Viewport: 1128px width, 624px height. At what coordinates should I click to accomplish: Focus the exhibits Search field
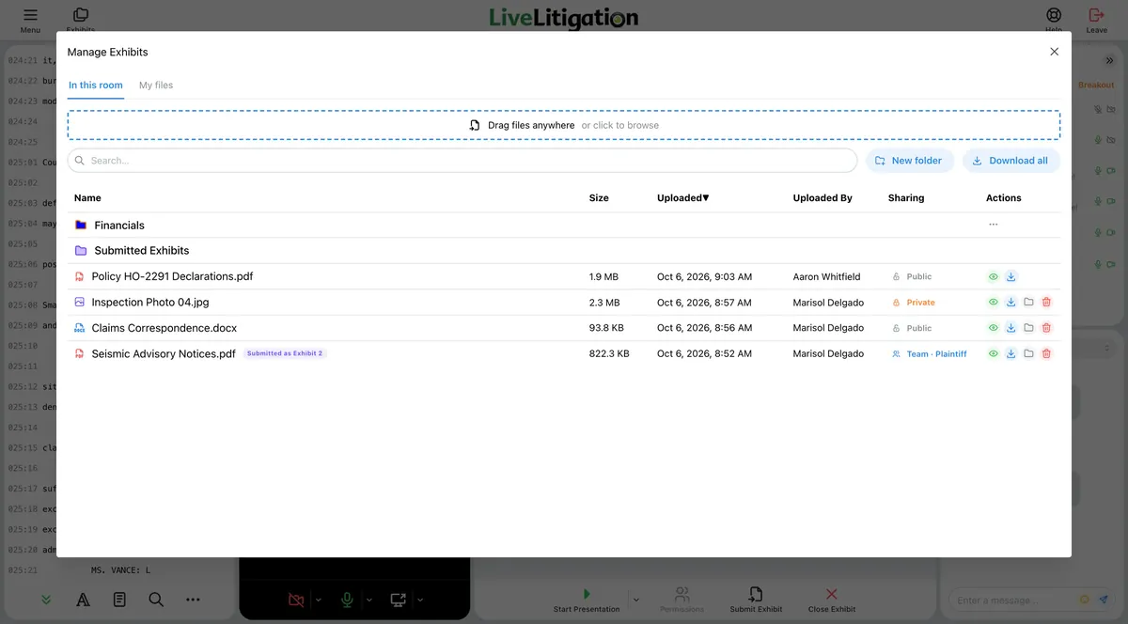pos(462,161)
